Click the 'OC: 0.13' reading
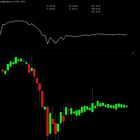The image size is (140, 140). point(96,6)
